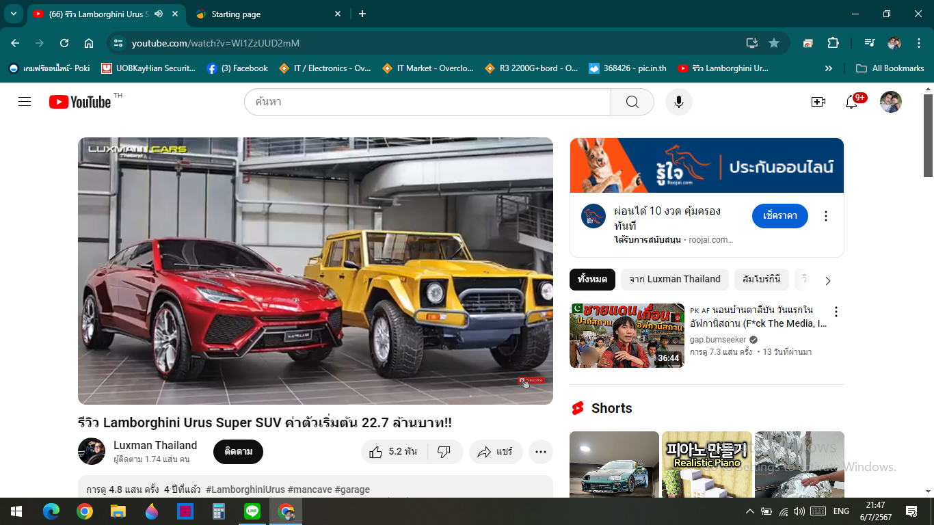Open the green car short thumbnail
Screen dimensions: 934x525
[614, 464]
